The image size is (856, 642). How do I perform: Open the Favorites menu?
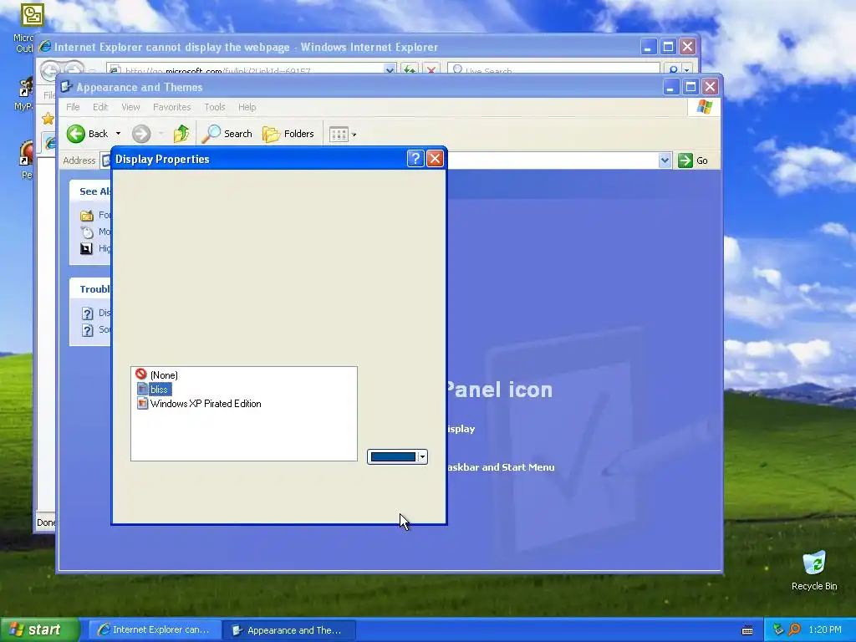(x=171, y=107)
